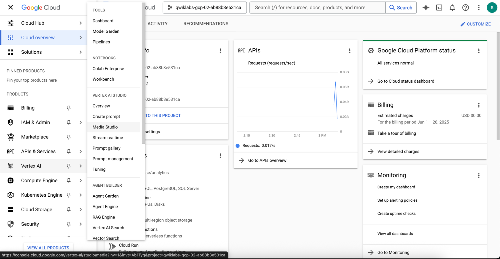Image resolution: width=500 pixels, height=259 pixels.
Task: Follow Go to APIs overview link
Action: tap(267, 160)
